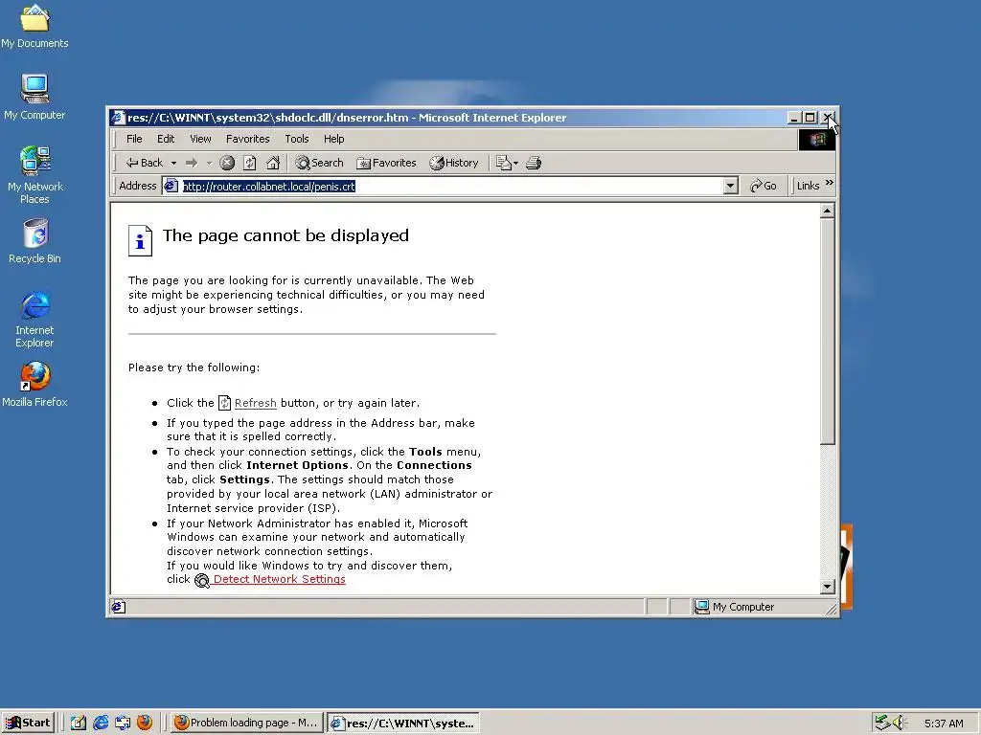The image size is (981, 735).
Task: Click the info page icon beside heading
Action: click(140, 240)
